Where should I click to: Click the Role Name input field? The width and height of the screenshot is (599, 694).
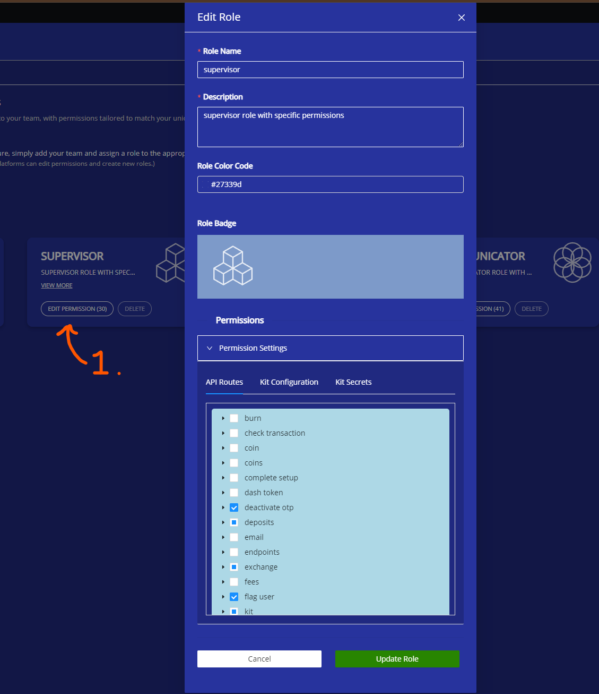pos(330,70)
